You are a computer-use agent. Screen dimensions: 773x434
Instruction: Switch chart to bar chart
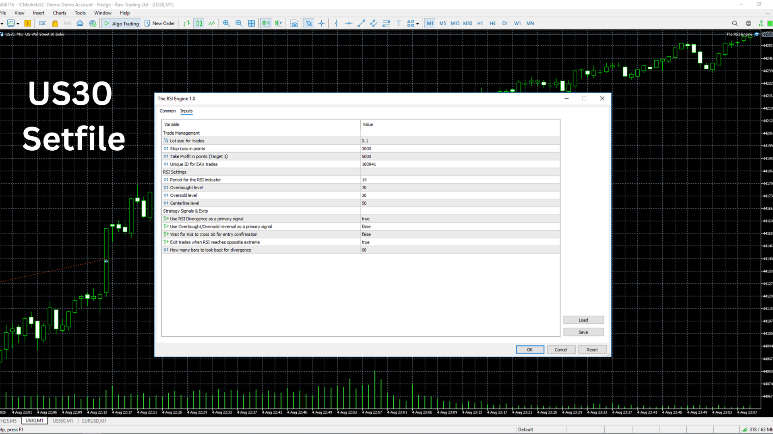tap(186, 23)
